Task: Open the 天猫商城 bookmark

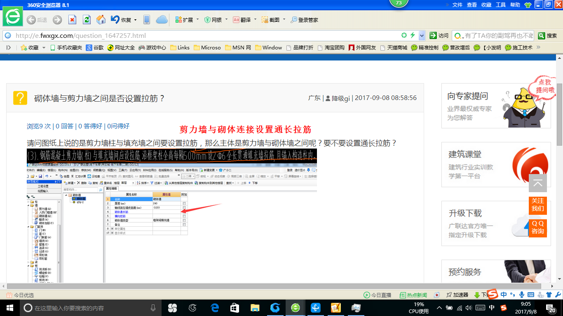Action: [x=394, y=48]
